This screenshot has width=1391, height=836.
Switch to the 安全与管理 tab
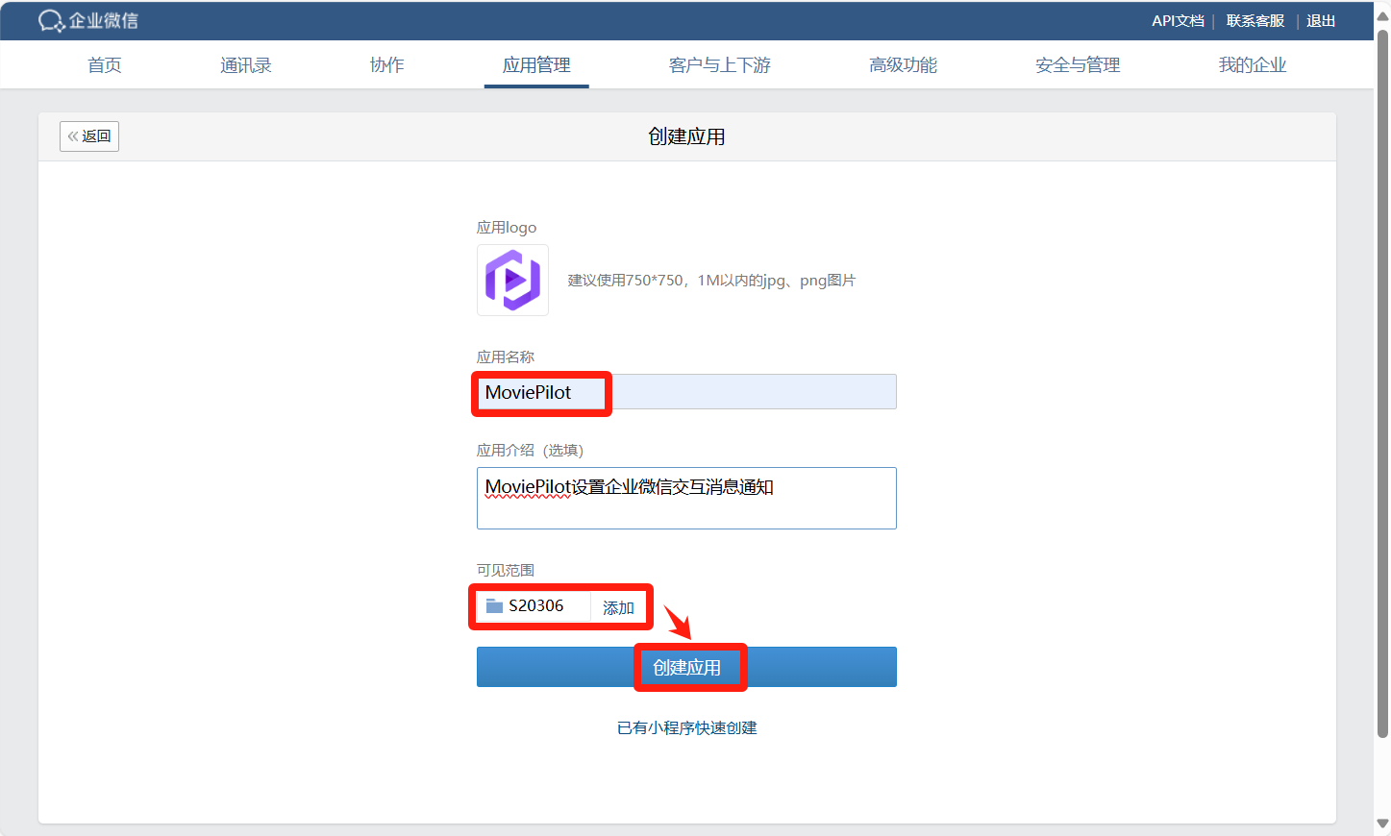1078,65
